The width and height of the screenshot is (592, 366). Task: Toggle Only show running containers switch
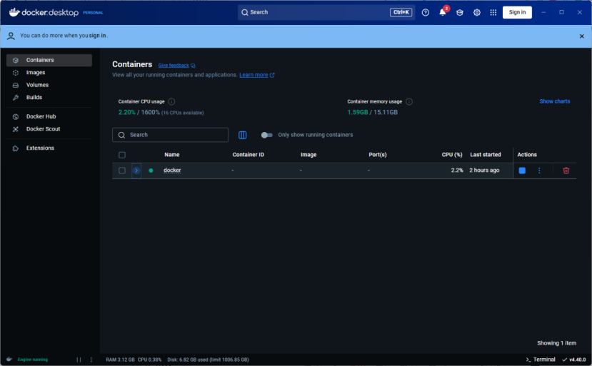(x=266, y=135)
